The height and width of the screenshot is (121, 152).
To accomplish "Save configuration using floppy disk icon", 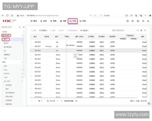I will [138, 21].
